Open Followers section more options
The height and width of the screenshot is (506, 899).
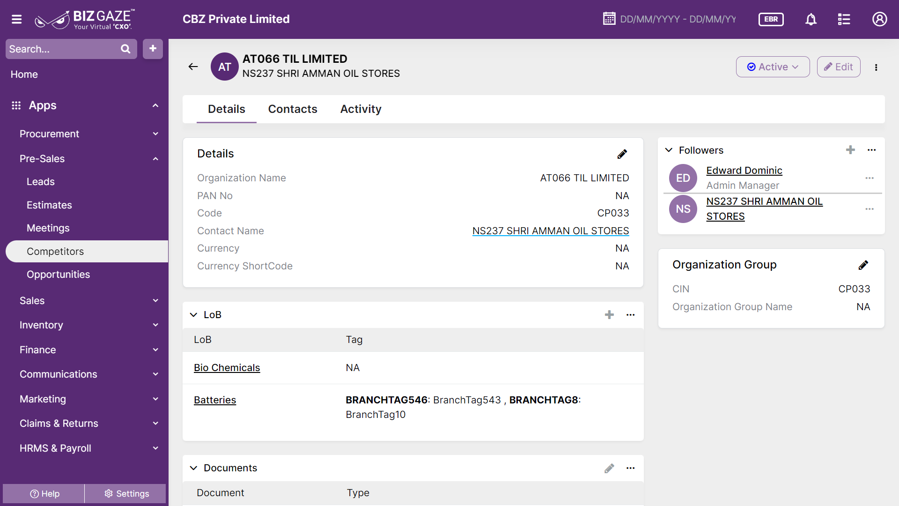coord(871,150)
